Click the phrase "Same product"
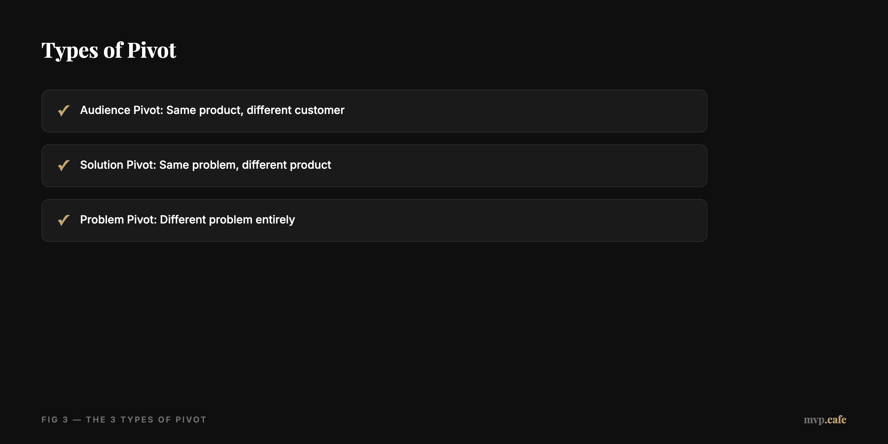 click(203, 110)
